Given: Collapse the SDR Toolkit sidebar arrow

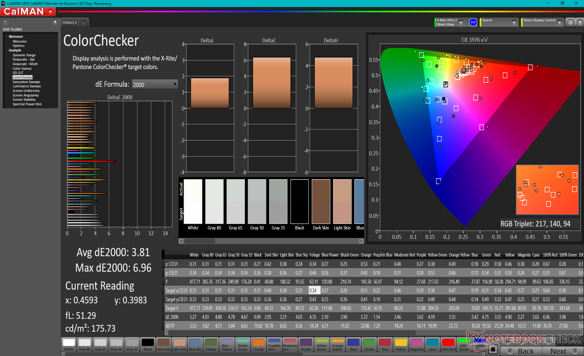Looking at the screenshot, I should click(x=55, y=22).
